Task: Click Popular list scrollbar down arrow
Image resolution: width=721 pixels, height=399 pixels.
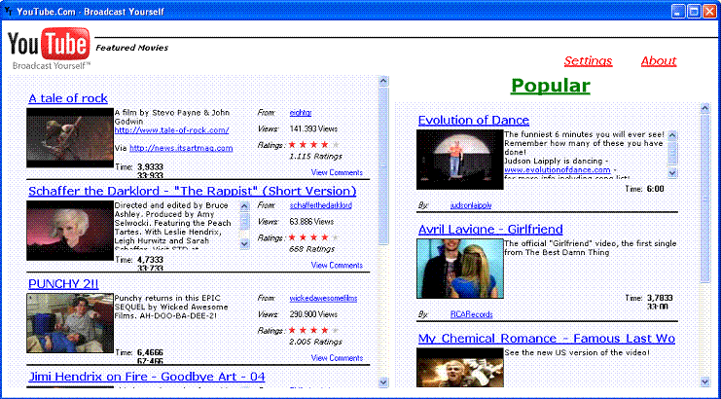Action: click(x=705, y=381)
